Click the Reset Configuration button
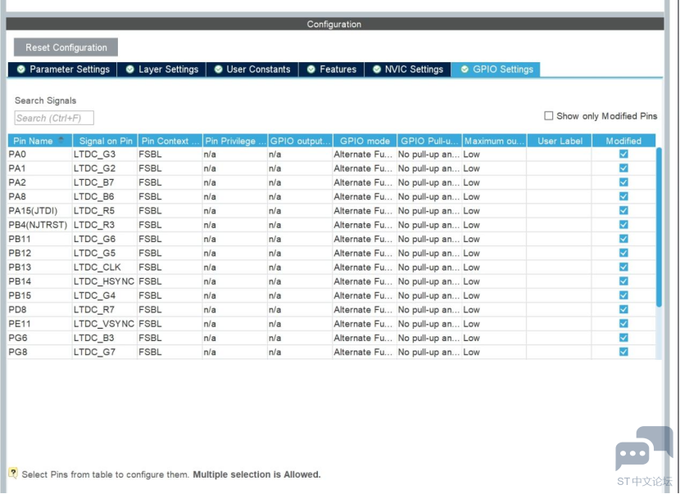 point(66,47)
